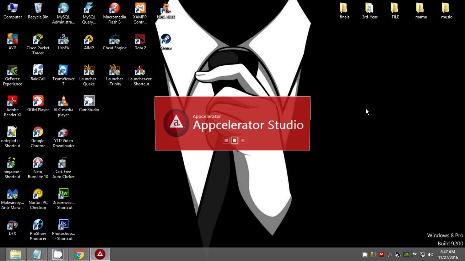Select Launcher.exe - Shortcut icon
Screen dimensions: 465x261
pyautogui.click(x=140, y=75)
